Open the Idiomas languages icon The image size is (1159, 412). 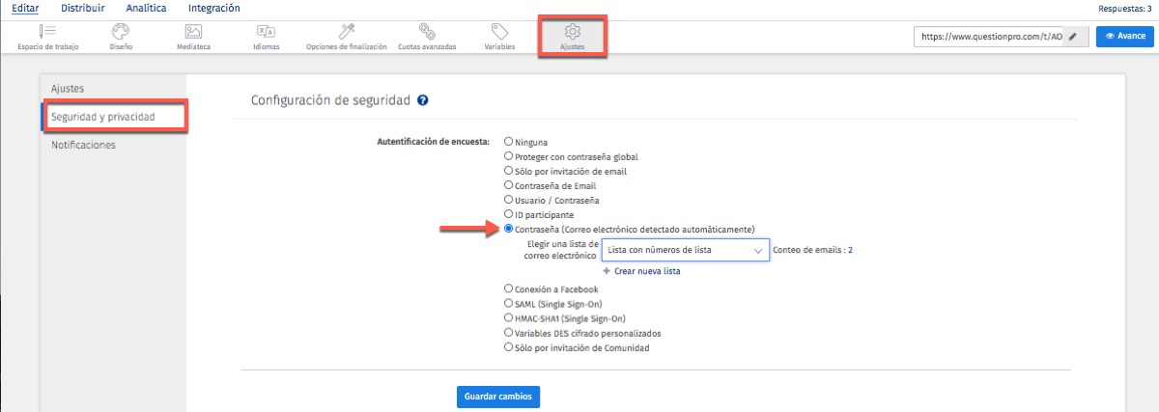(266, 31)
